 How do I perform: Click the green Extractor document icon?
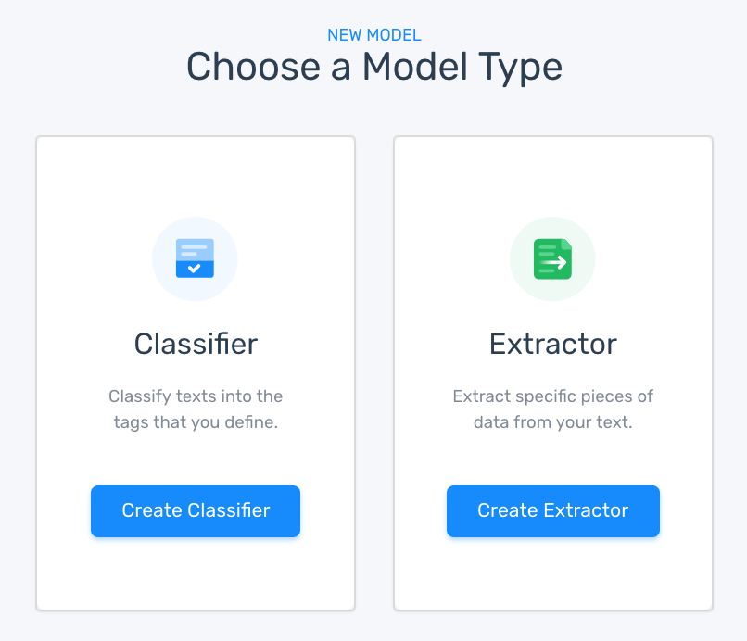click(552, 259)
